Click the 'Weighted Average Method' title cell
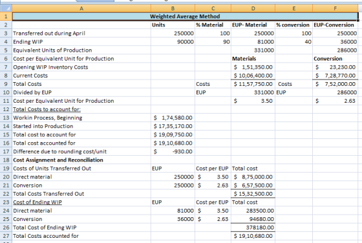This screenshot has height=243, width=362. tap(185, 16)
